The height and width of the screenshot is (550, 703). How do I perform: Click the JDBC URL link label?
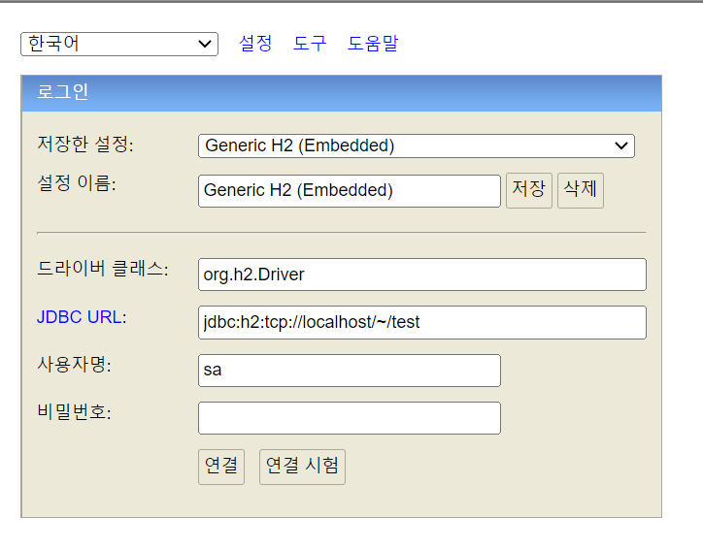click(x=79, y=317)
